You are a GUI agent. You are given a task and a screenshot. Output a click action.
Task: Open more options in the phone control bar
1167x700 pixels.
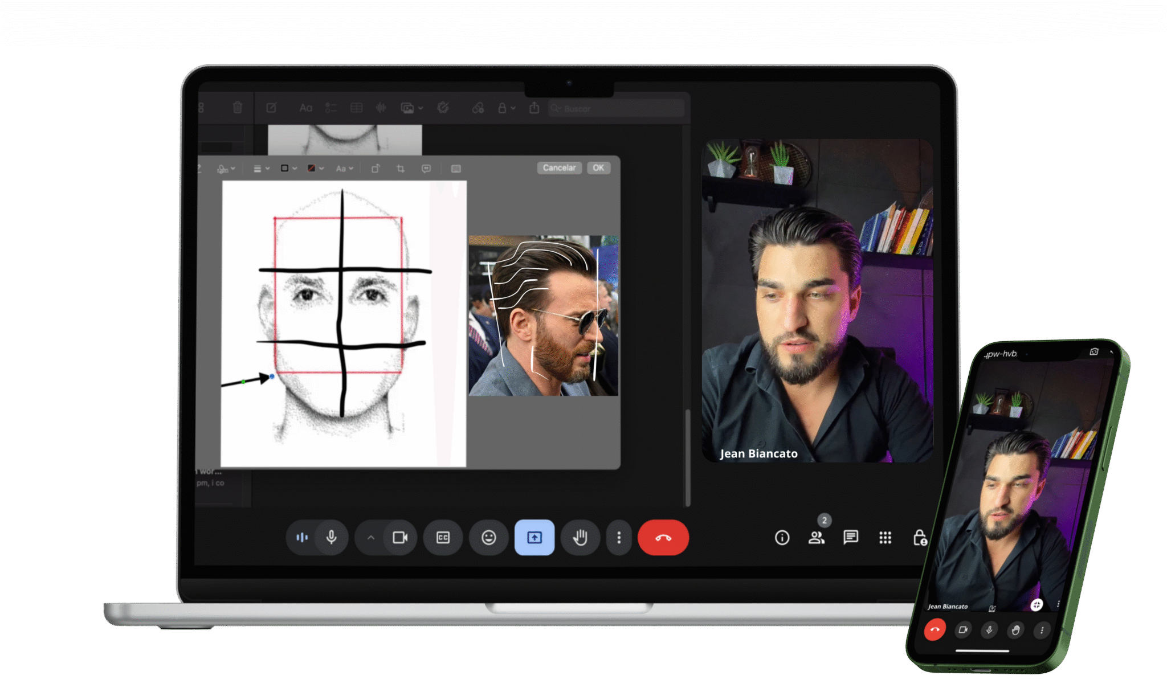pos(1042,630)
